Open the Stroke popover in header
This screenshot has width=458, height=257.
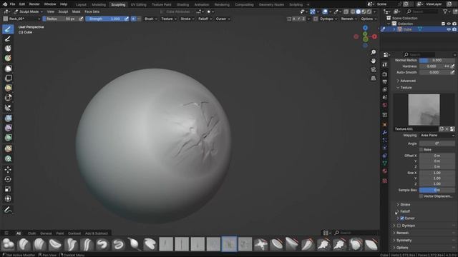[x=187, y=19]
